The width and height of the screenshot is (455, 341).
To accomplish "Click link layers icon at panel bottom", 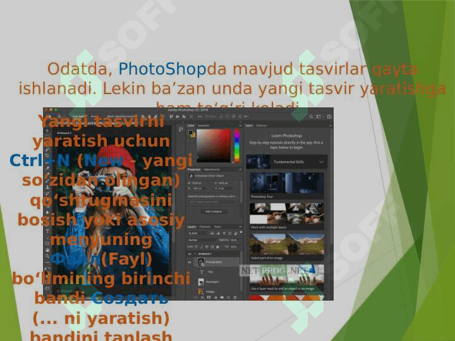I will pyautogui.click(x=197, y=297).
